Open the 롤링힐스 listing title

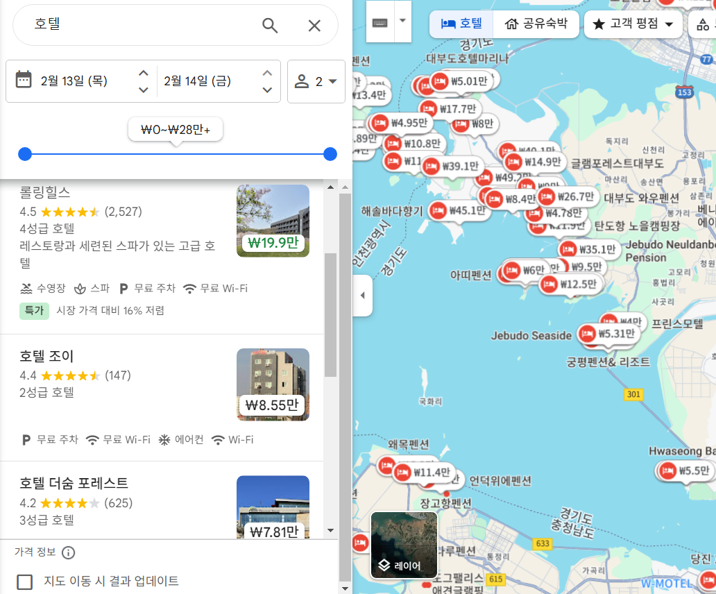pyautogui.click(x=44, y=192)
